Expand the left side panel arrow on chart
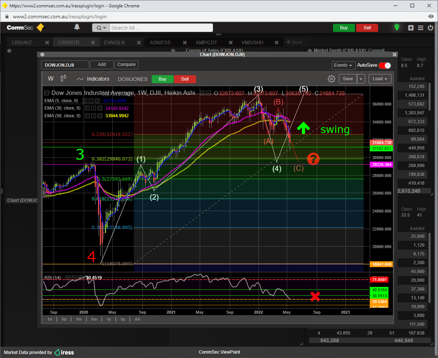The height and width of the screenshot is (358, 438). coord(44,193)
